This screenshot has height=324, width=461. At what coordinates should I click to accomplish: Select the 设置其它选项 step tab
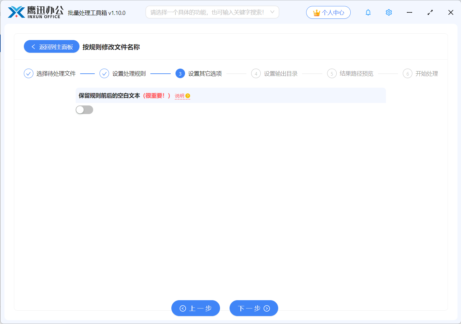(205, 73)
